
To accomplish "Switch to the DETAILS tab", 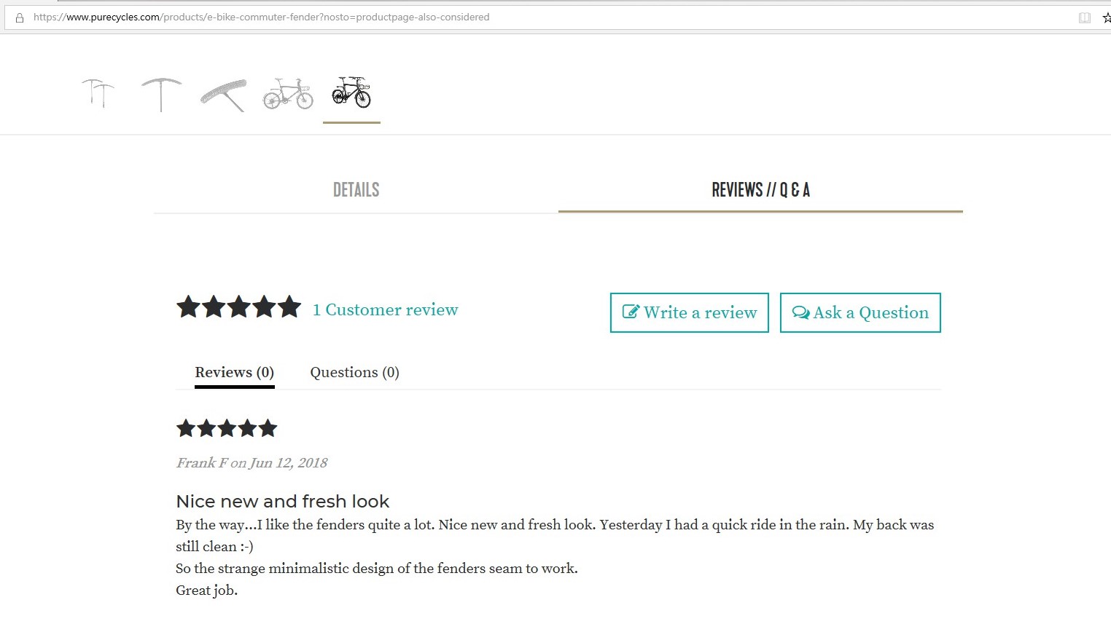I will click(x=356, y=190).
